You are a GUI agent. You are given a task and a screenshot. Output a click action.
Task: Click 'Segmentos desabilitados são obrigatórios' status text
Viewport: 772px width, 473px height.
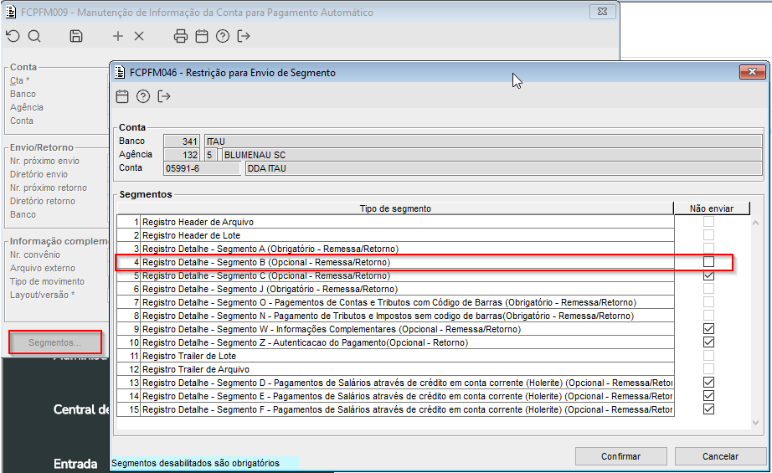(195, 463)
